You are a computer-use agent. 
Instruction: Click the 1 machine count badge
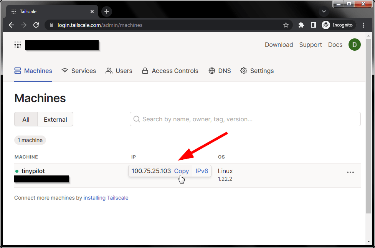click(30, 140)
